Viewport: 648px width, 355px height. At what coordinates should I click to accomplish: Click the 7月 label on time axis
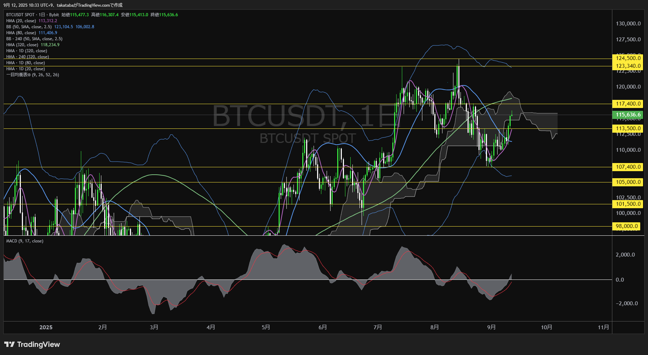[x=378, y=327]
